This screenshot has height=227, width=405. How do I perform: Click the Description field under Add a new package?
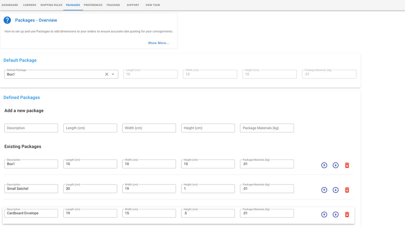(31, 128)
